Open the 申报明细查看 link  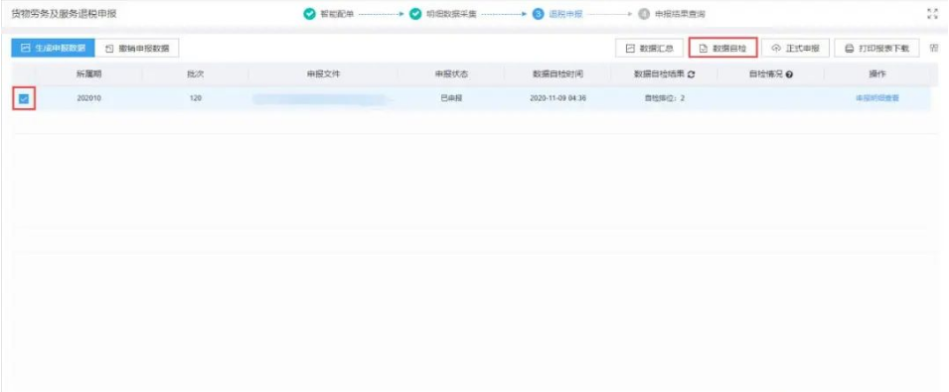[877, 98]
